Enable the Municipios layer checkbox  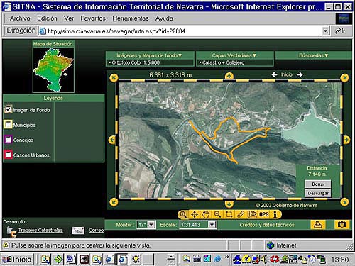click(x=9, y=124)
